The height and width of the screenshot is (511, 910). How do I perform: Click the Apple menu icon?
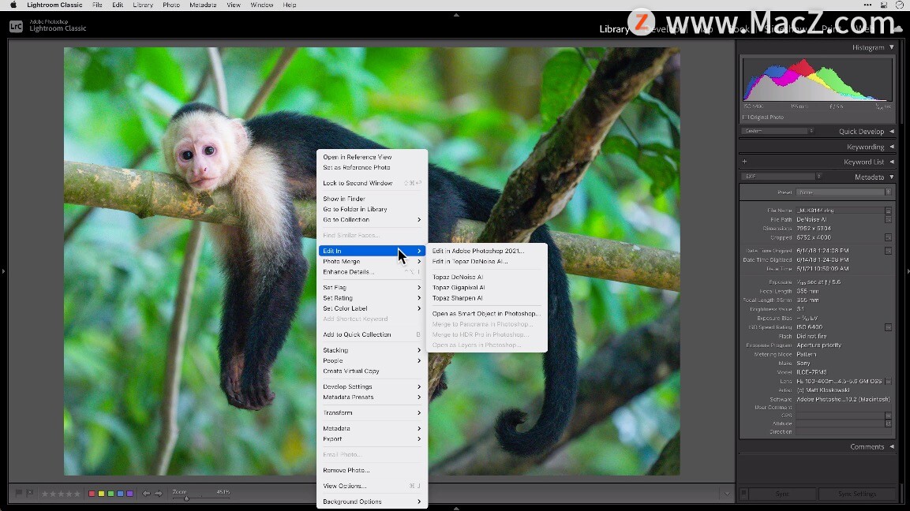pos(13,5)
